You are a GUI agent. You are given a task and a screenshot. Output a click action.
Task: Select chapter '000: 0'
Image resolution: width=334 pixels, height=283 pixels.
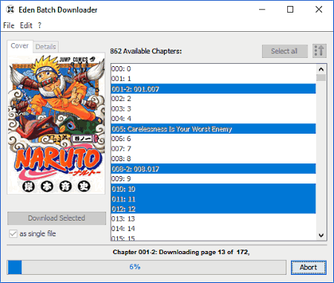click(x=214, y=69)
